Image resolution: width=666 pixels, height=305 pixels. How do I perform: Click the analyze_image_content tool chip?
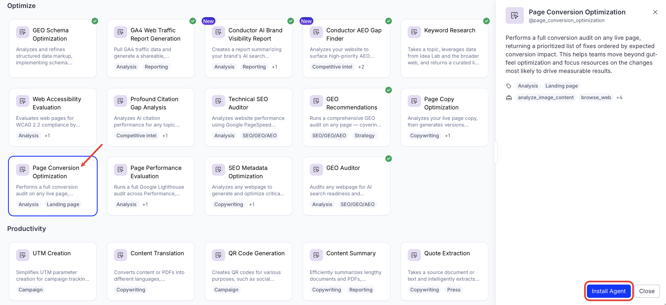pos(546,98)
